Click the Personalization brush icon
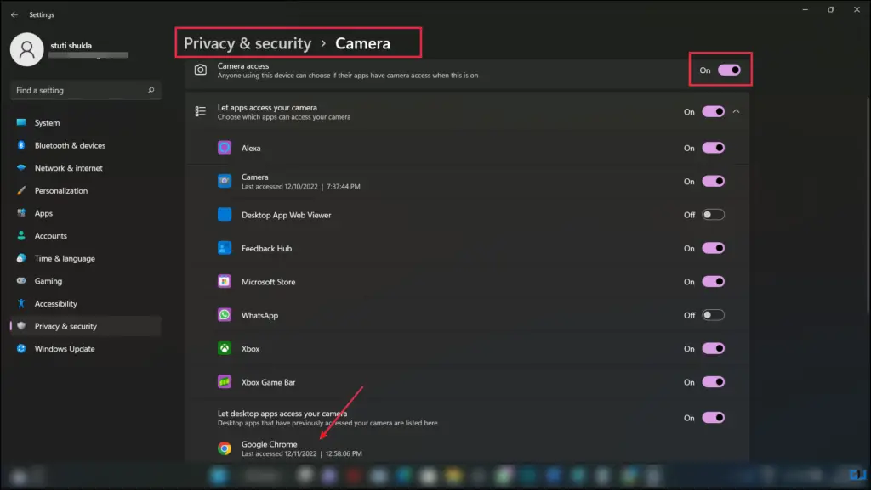 point(21,191)
